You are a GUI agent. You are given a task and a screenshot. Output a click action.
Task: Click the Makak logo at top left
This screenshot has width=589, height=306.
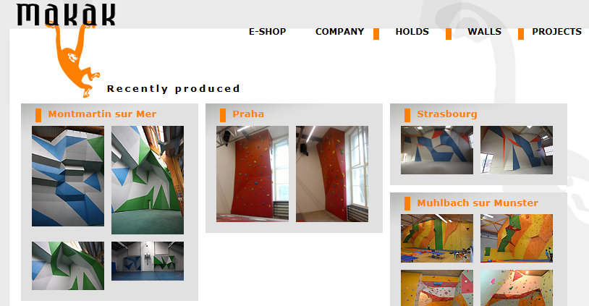click(66, 14)
